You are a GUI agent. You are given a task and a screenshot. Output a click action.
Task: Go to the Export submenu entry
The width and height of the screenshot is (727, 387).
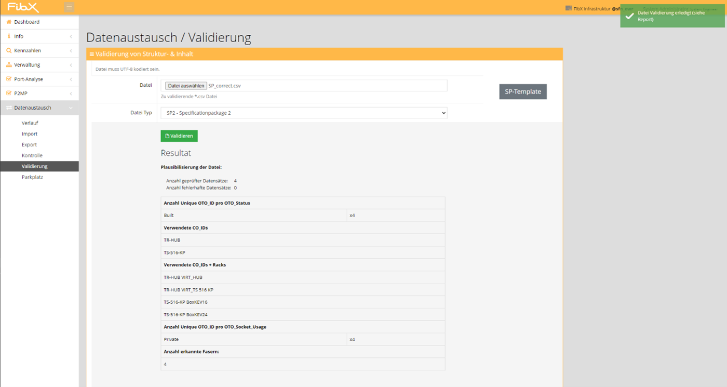(29, 145)
